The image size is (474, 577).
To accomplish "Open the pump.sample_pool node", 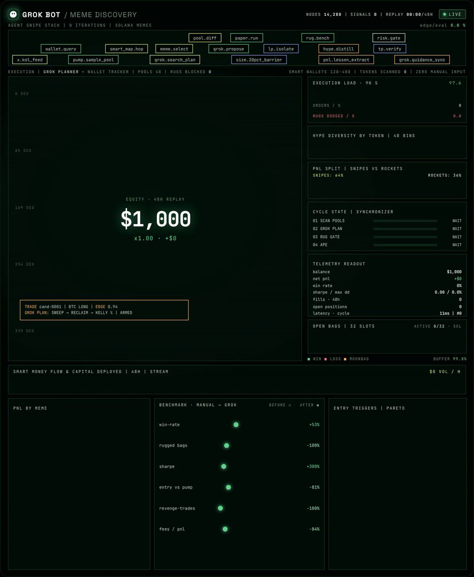I will pos(93,60).
